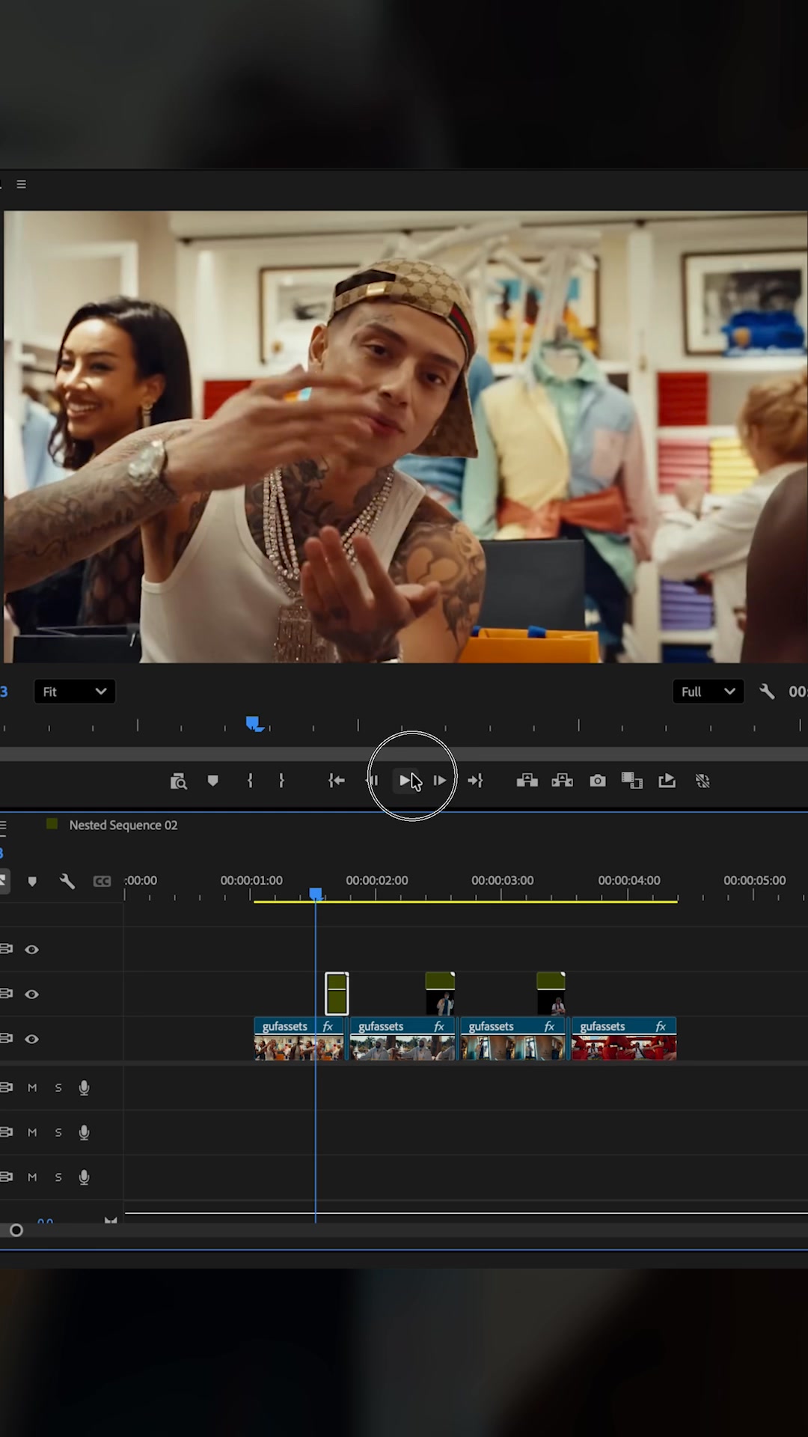Click voice-over mic on second audio track
Image resolution: width=808 pixels, height=1437 pixels.
click(x=84, y=1132)
